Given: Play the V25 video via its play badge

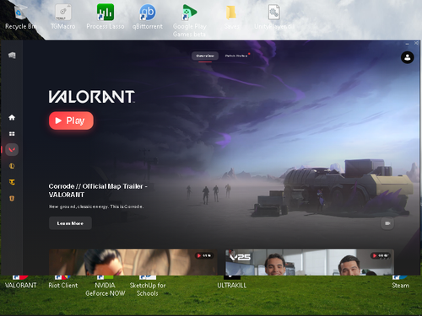Looking at the screenshot, I should pyautogui.click(x=381, y=255).
